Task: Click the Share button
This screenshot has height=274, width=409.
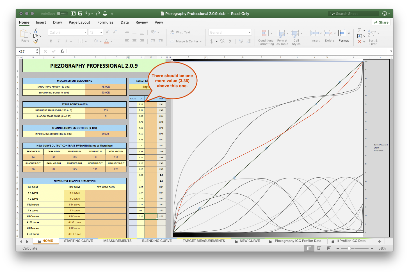Action: coord(381,22)
